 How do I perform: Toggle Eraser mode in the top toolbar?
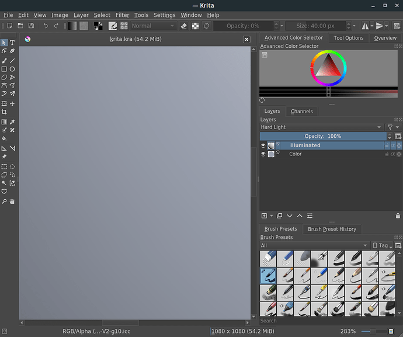point(184,26)
